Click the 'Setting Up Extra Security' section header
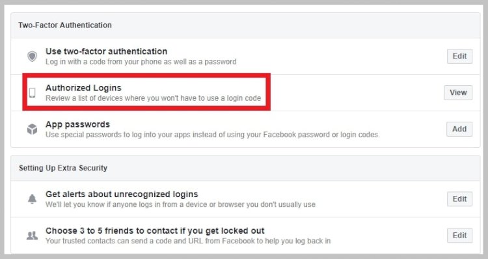488x259 pixels. pyautogui.click(x=63, y=168)
